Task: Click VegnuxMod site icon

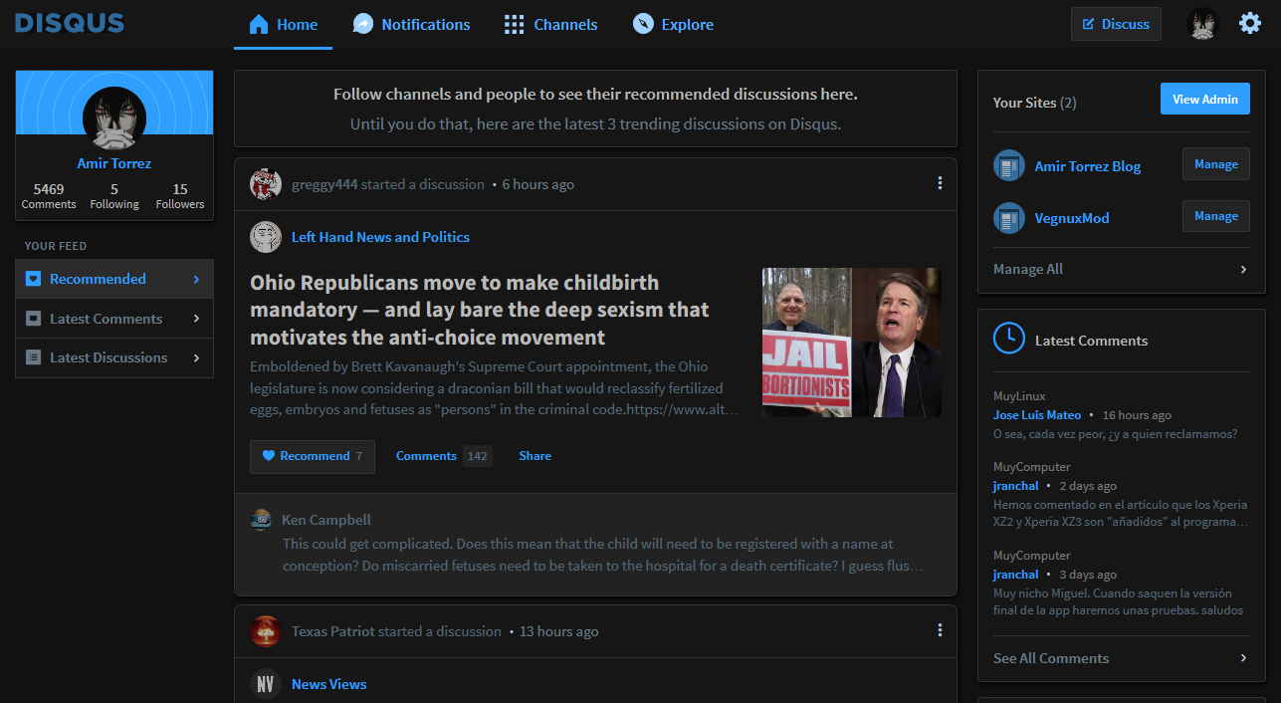Action: 1009,218
